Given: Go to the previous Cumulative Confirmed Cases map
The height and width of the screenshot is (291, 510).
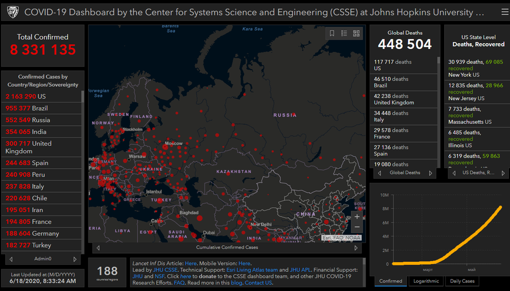Looking at the screenshot, I should click(98, 247).
